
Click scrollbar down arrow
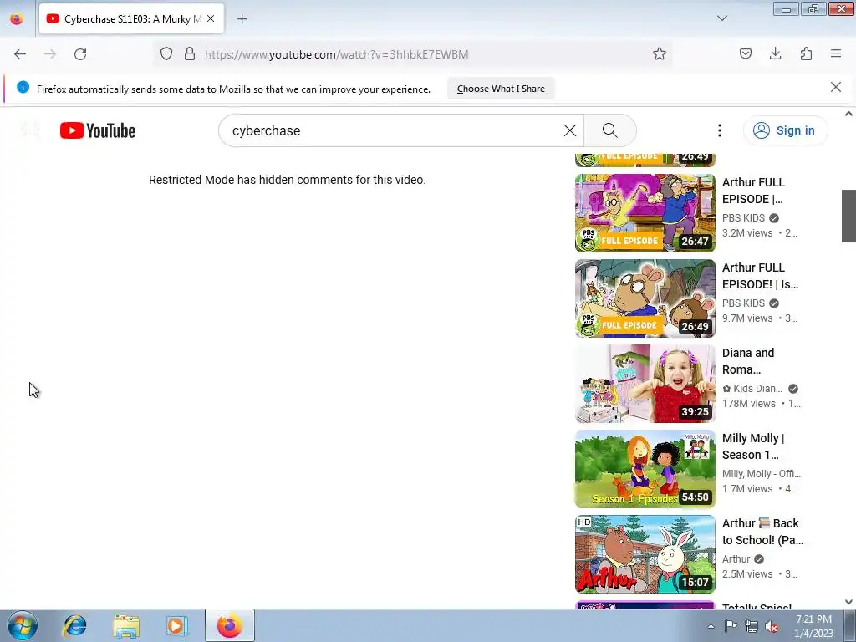pyautogui.click(x=848, y=602)
